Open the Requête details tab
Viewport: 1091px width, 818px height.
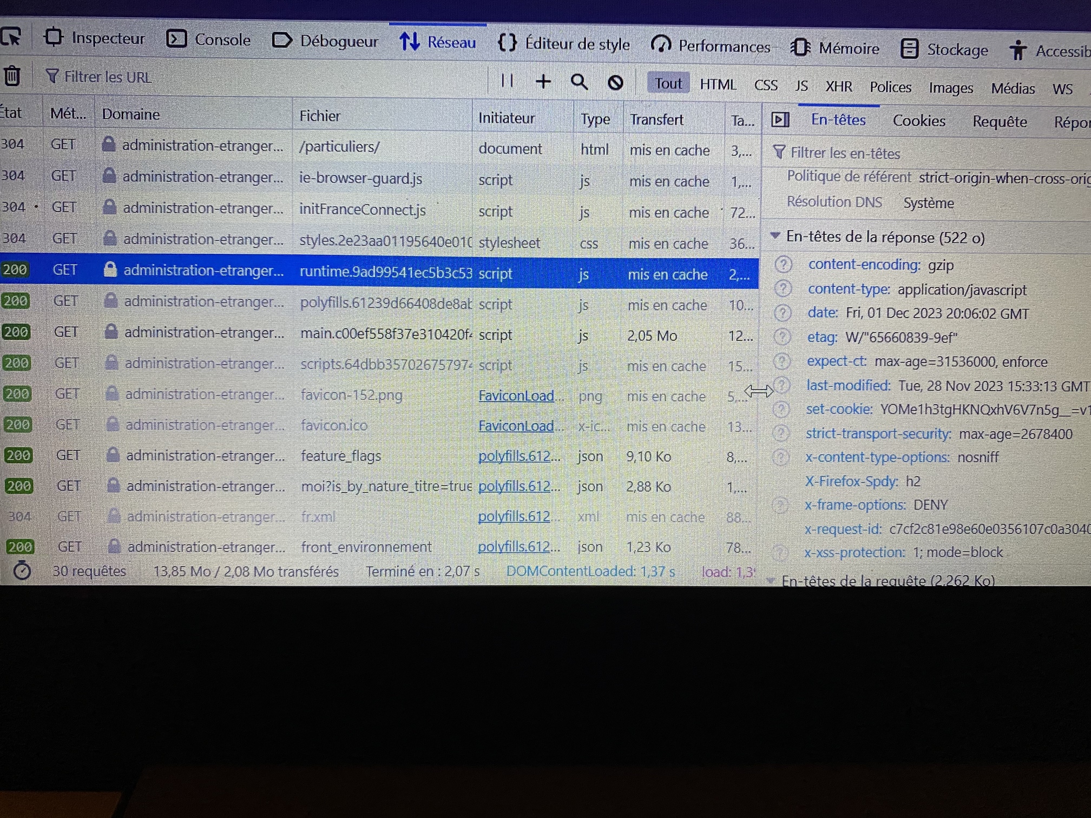tap(999, 122)
